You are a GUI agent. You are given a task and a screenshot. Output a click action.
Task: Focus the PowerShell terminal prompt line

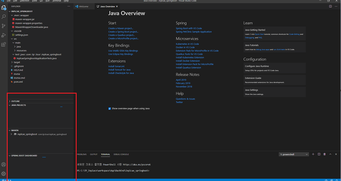click(x=113, y=171)
